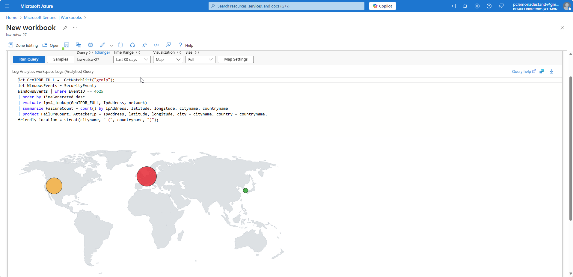573x277 pixels.
Task: Click the orange bubble over western USA
Action: click(54, 186)
